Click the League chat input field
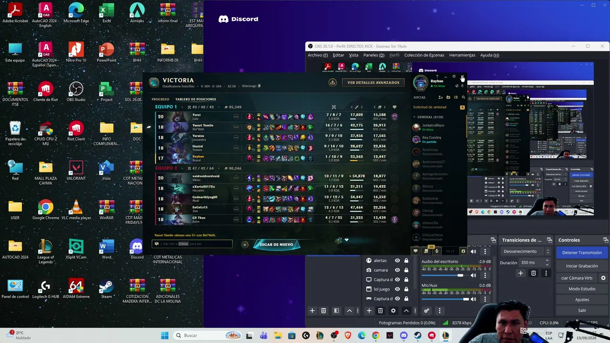 192,244
